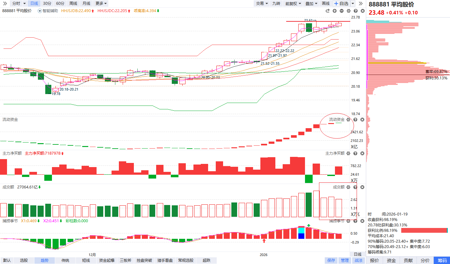Switch chart period to 周线
The height and width of the screenshot is (264, 450).
point(73,4)
